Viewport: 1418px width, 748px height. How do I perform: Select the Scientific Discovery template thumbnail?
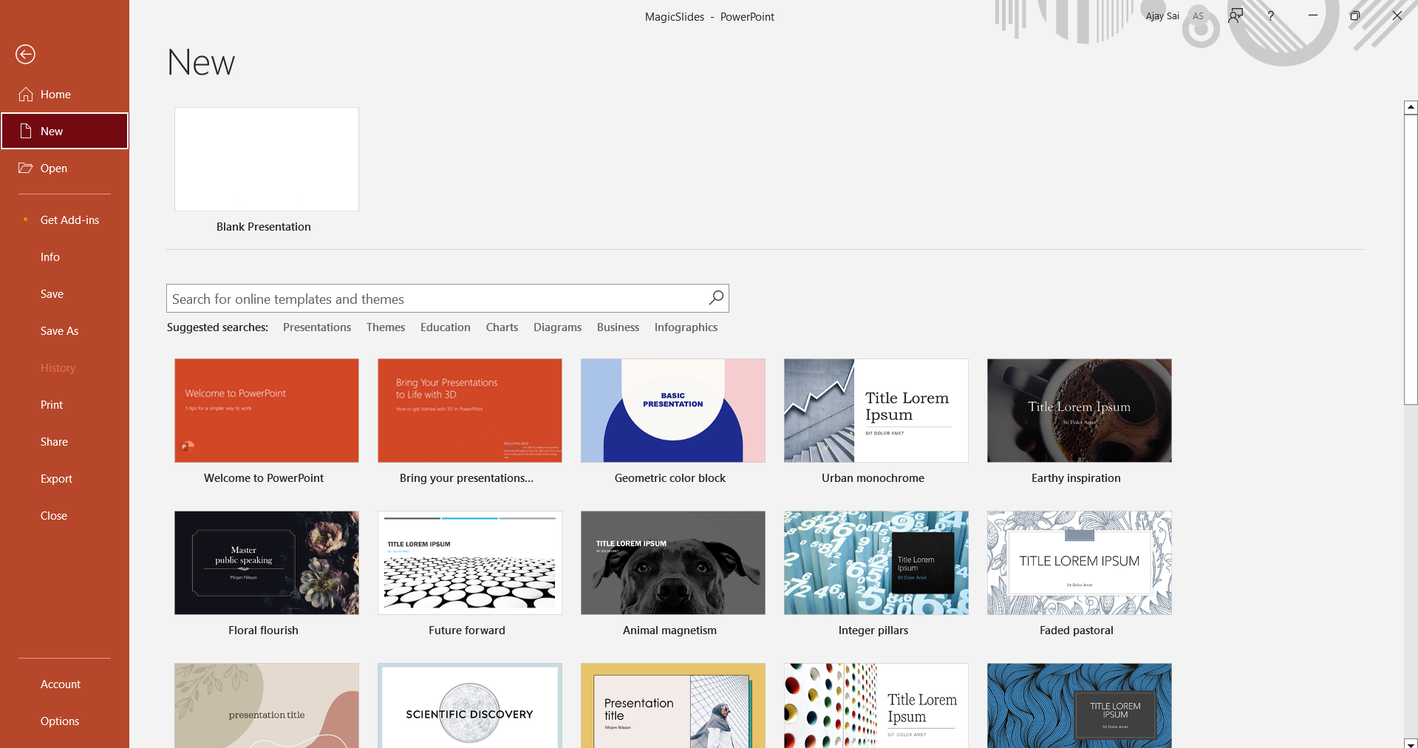tap(470, 706)
